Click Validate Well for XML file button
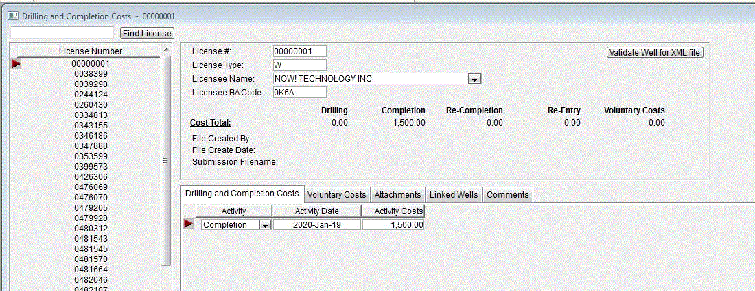Image resolution: width=755 pixels, height=291 pixels. click(655, 52)
